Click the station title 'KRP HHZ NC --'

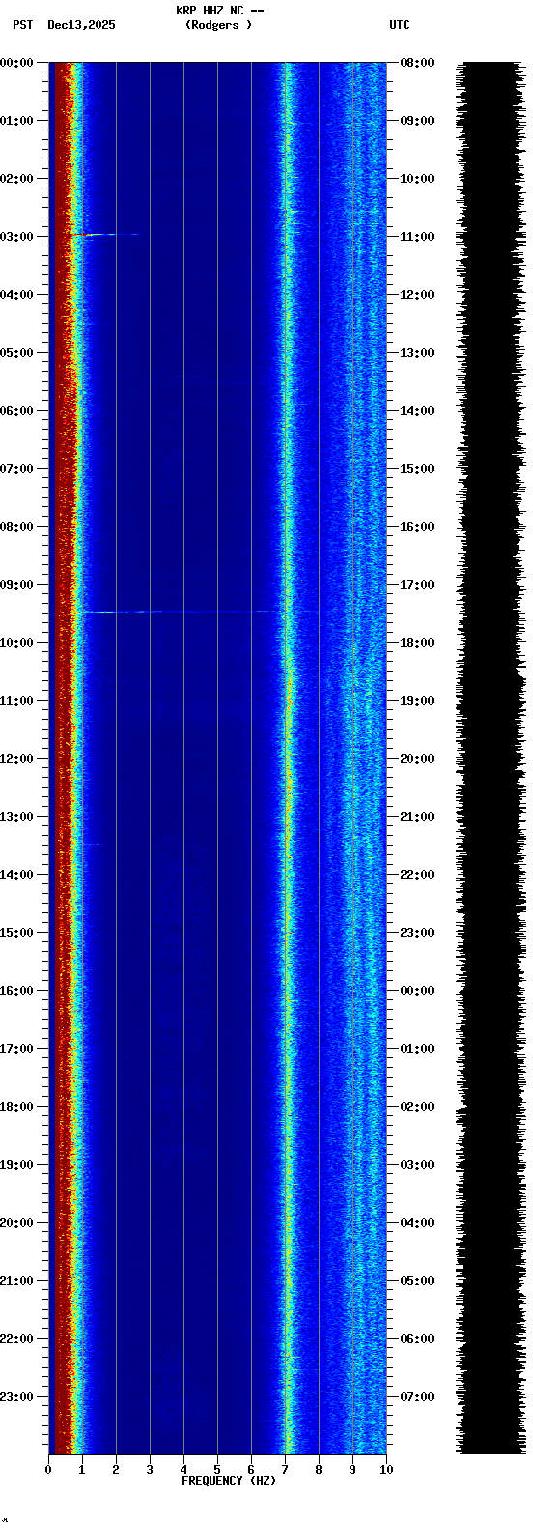point(219,11)
